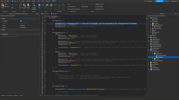The image size is (179, 100).
Task: Switch to the VIEW ribbon tab
Action: click(x=43, y=1)
